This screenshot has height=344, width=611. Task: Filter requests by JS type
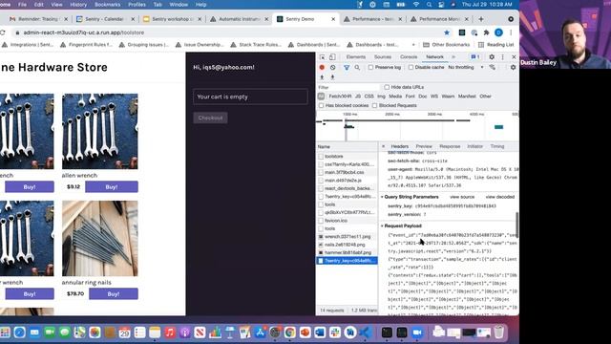[358, 97]
